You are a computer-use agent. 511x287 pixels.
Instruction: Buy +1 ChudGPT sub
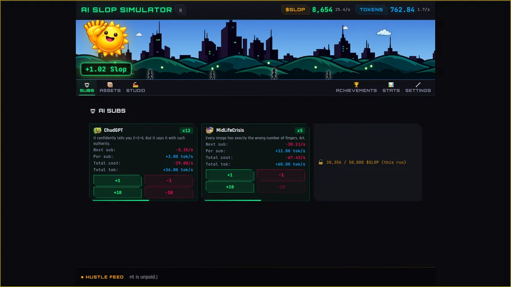[x=118, y=180]
